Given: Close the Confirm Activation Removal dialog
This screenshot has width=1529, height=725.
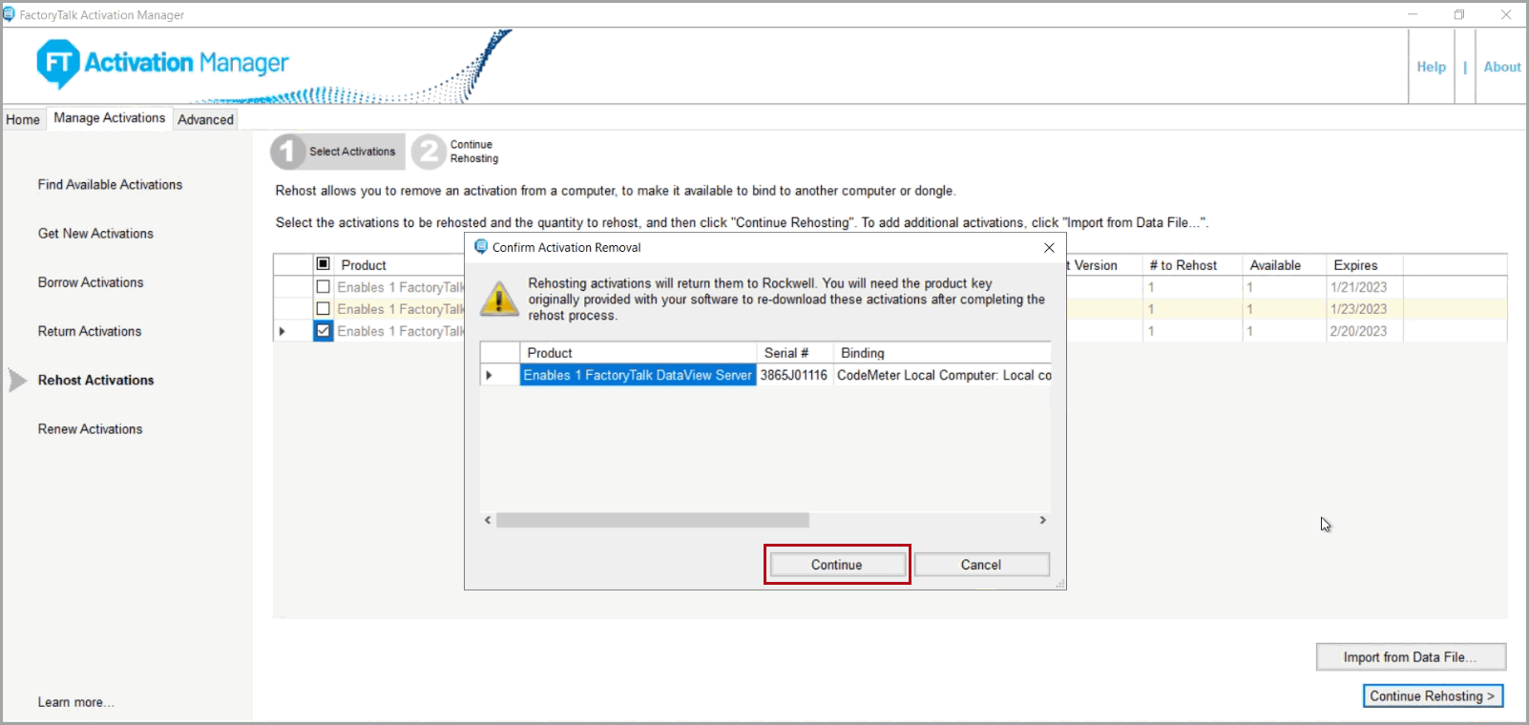Looking at the screenshot, I should (x=1049, y=247).
